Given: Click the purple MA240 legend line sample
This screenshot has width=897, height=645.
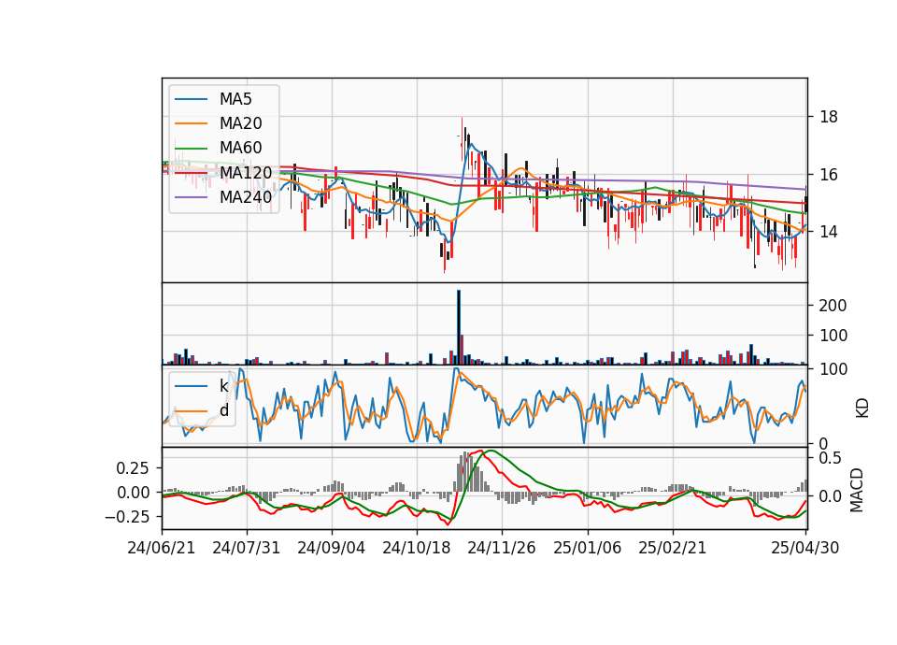Looking at the screenshot, I should point(191,197).
